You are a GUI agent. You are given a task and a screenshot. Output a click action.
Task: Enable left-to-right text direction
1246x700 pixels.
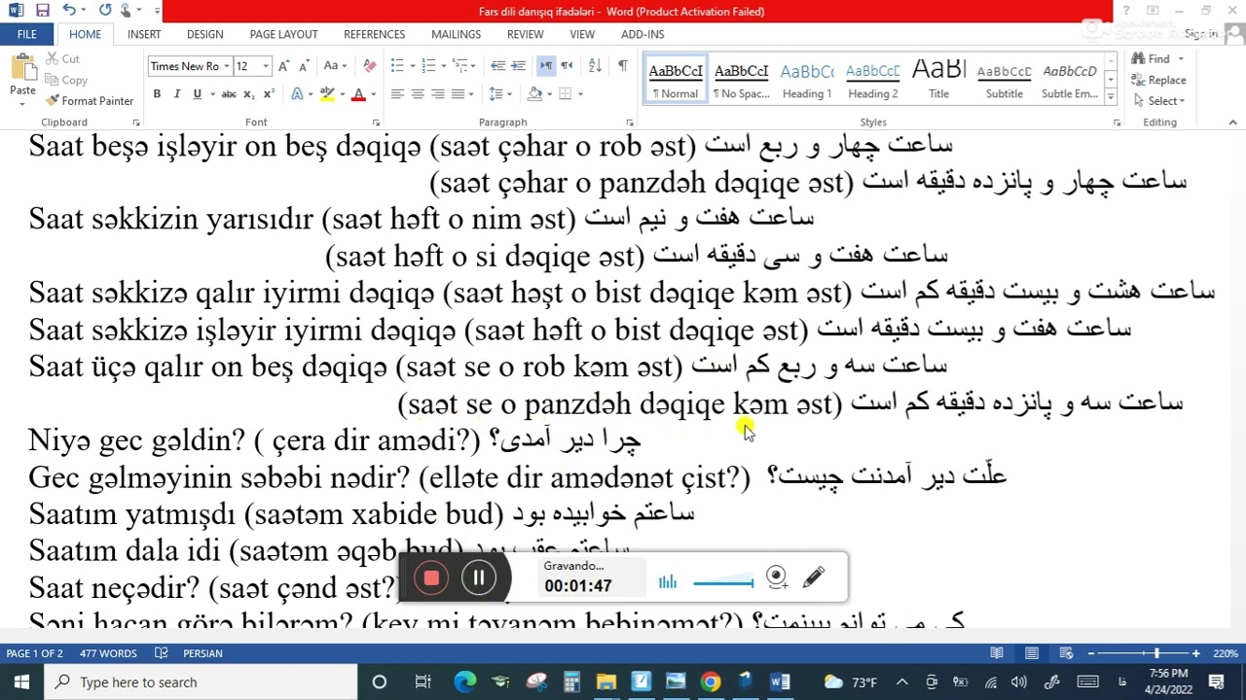[x=546, y=66]
